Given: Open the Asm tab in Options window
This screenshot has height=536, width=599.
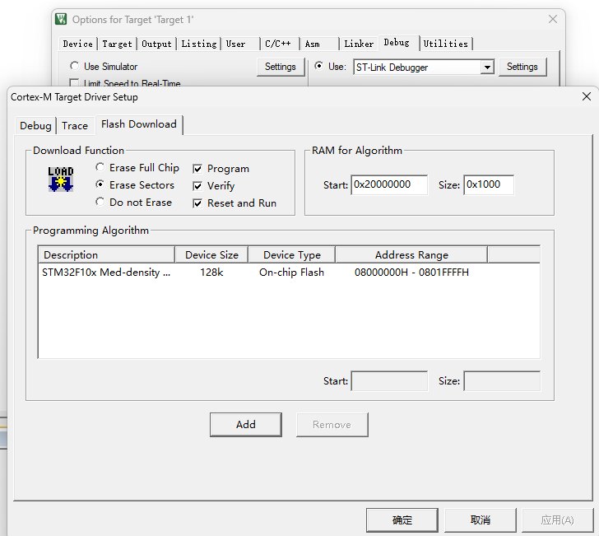Looking at the screenshot, I should [319, 44].
